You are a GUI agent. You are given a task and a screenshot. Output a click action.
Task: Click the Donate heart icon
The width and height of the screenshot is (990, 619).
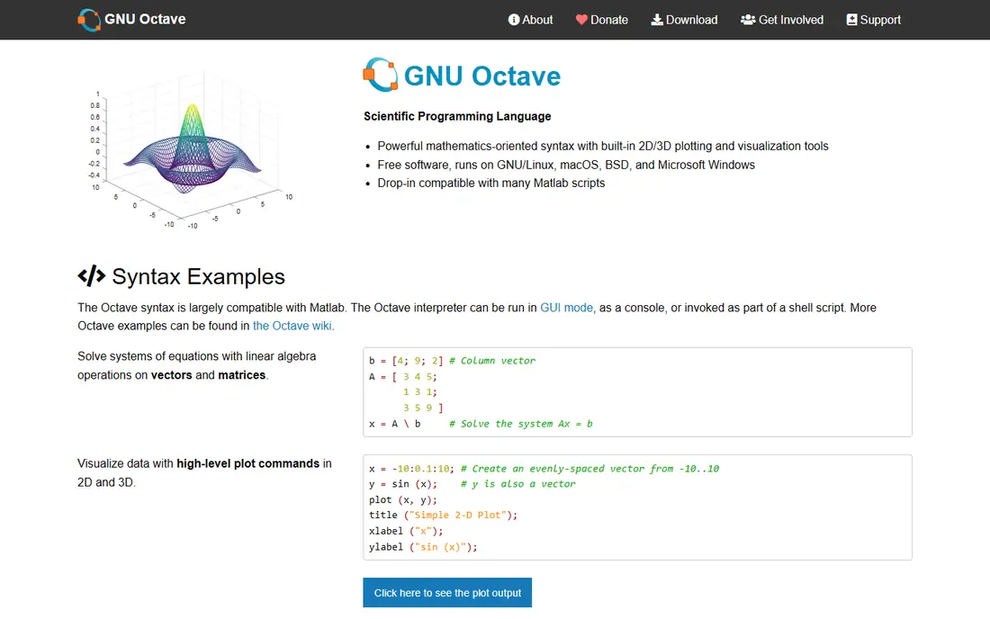(x=581, y=20)
